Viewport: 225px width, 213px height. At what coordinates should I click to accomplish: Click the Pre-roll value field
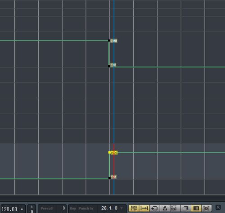(52, 208)
